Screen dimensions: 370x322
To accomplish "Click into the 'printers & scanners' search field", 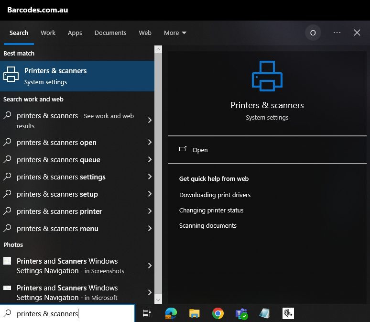I will click(67, 313).
